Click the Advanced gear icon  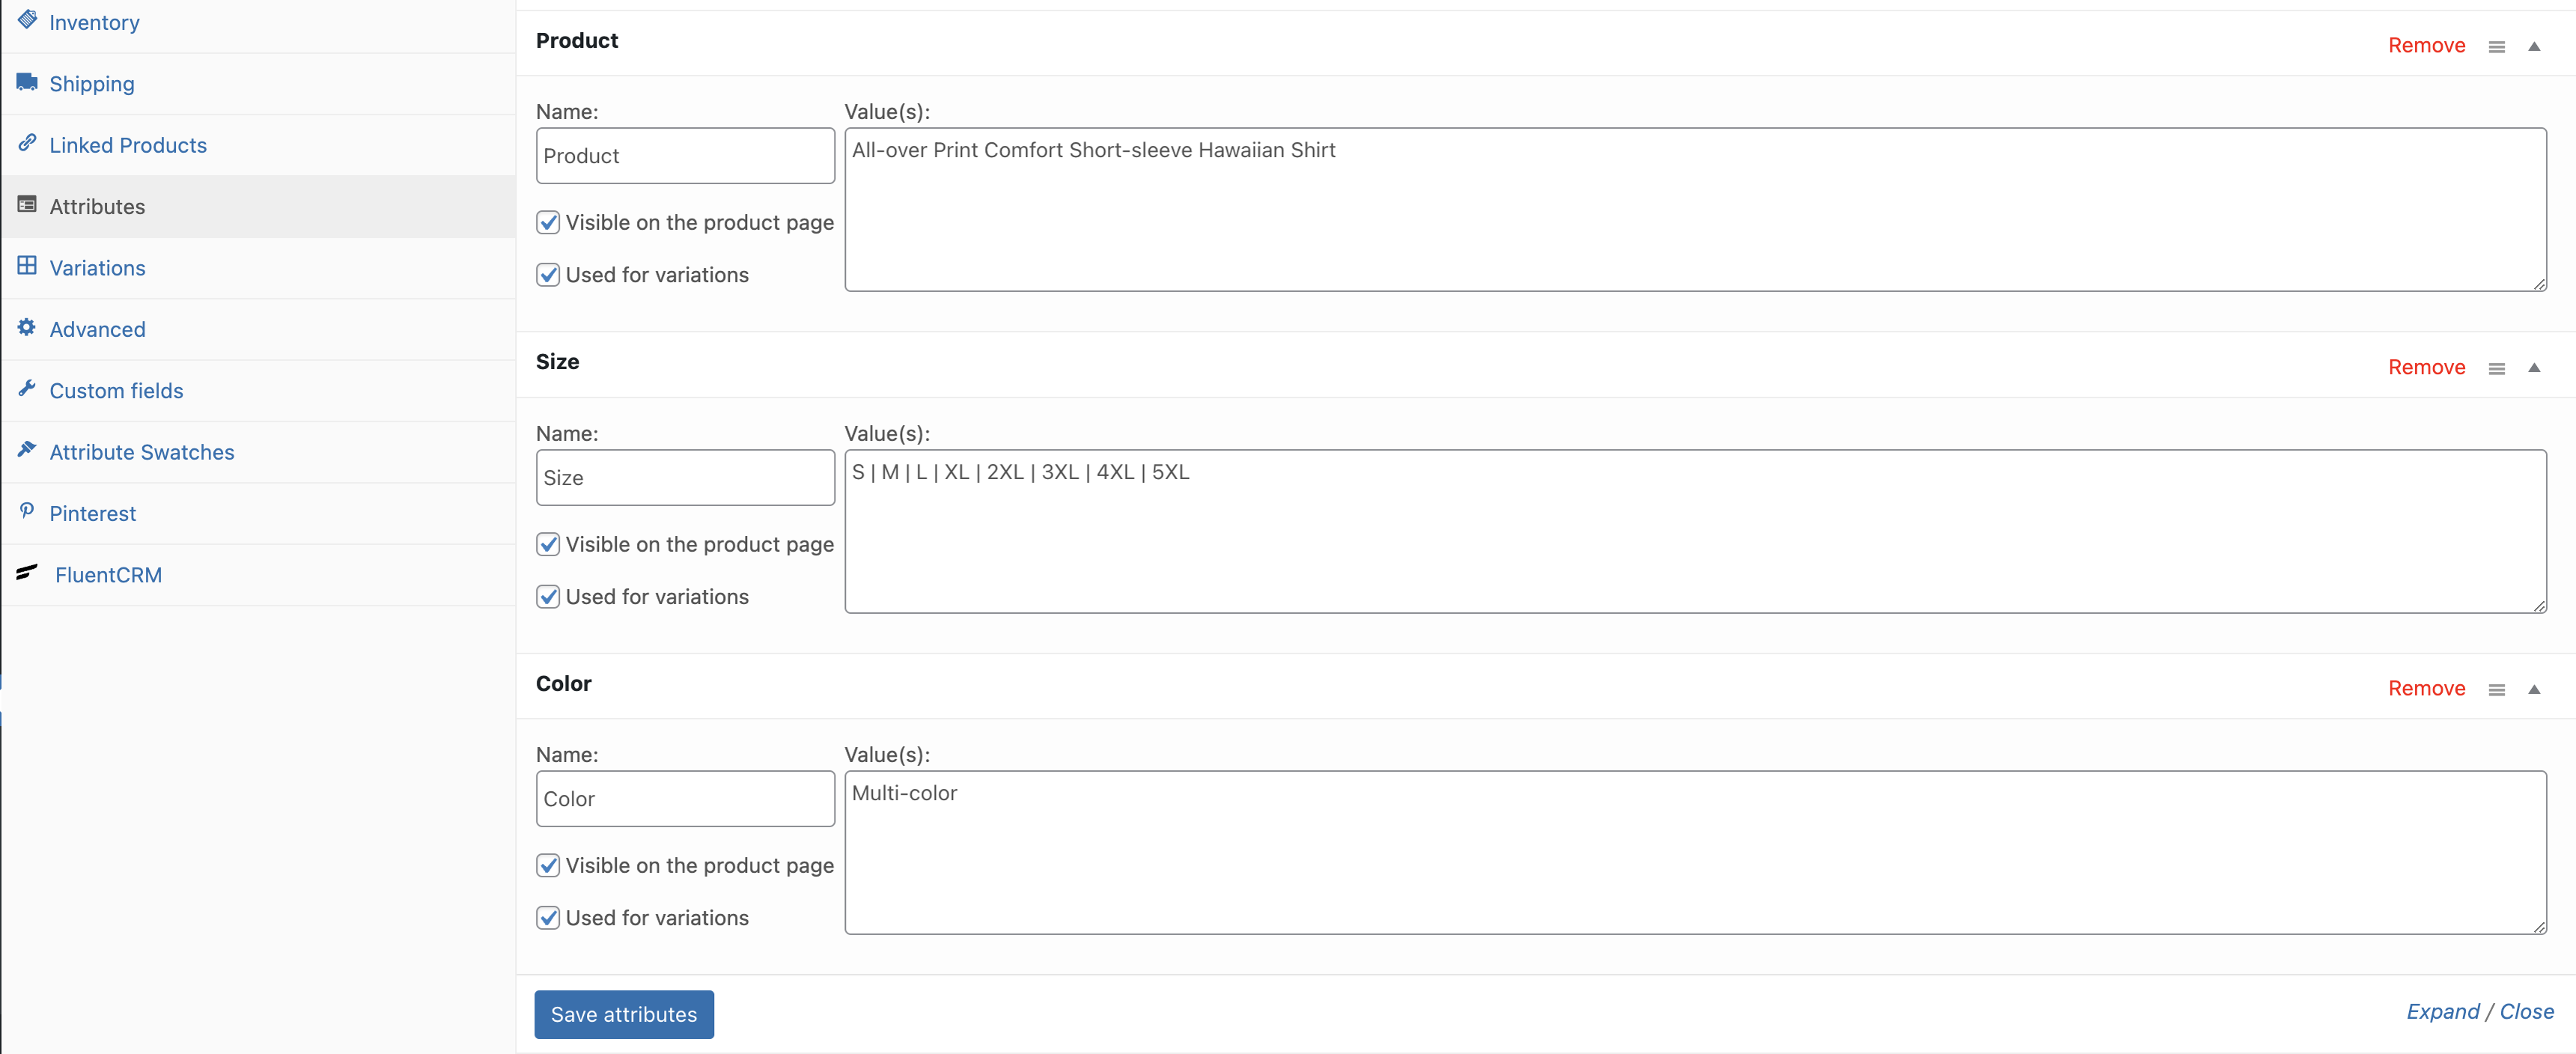27,327
